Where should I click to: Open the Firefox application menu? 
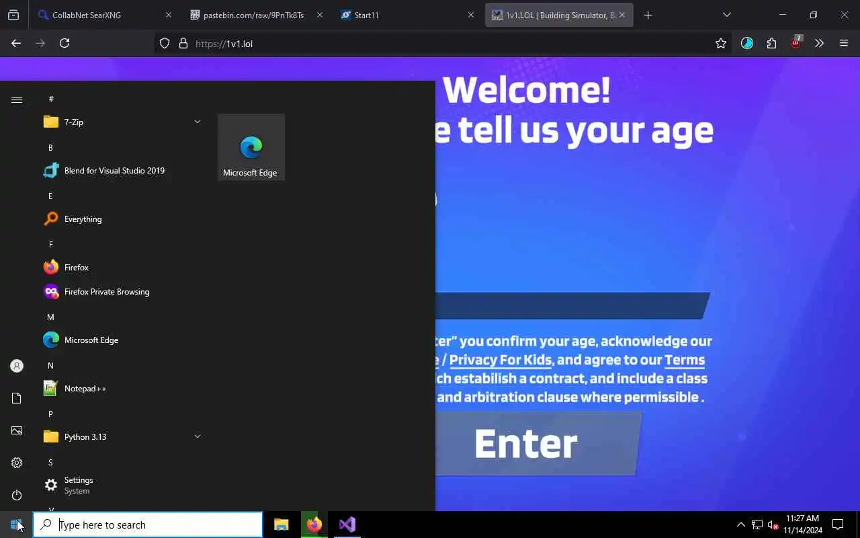(844, 43)
